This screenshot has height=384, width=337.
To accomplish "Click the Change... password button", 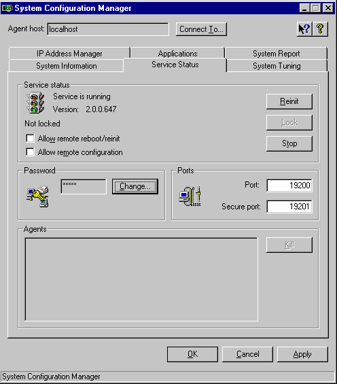I will point(135,186).
